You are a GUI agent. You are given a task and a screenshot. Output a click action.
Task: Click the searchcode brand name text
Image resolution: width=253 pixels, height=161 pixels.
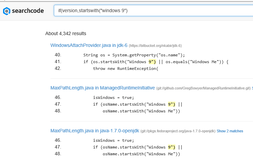pos(28,11)
